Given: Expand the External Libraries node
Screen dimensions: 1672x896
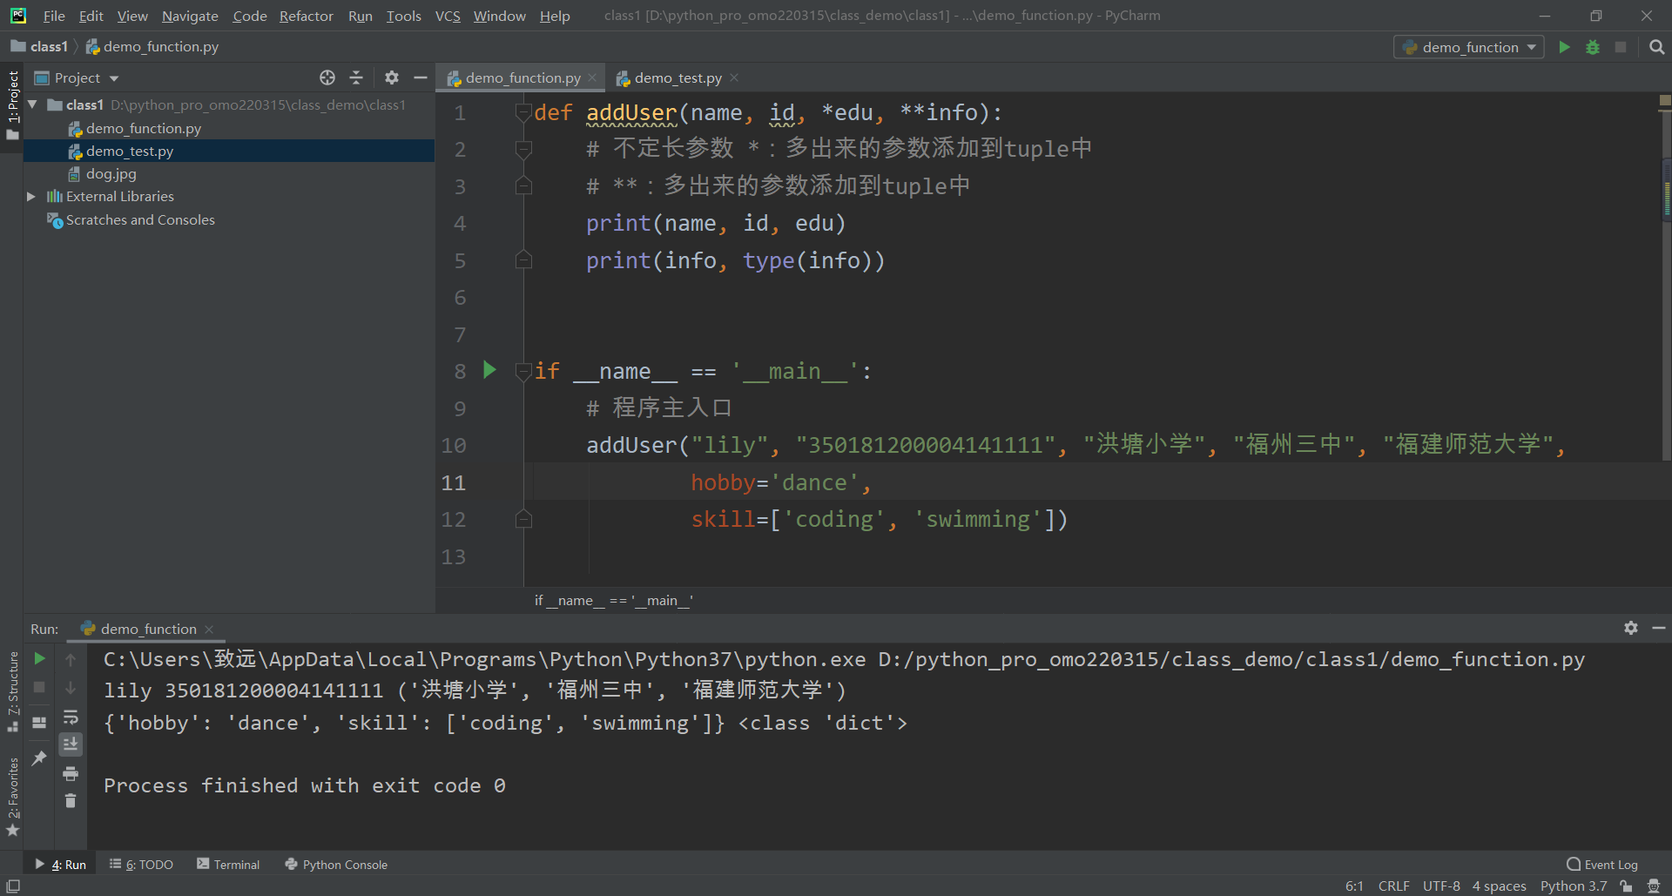Looking at the screenshot, I should [31, 196].
